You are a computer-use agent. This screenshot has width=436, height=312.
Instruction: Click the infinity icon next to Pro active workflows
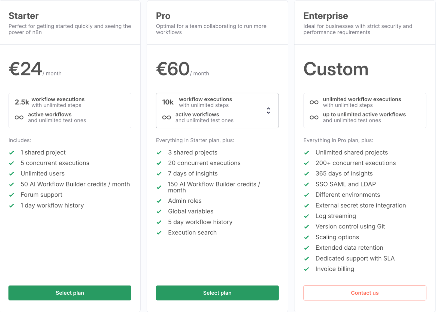point(166,117)
